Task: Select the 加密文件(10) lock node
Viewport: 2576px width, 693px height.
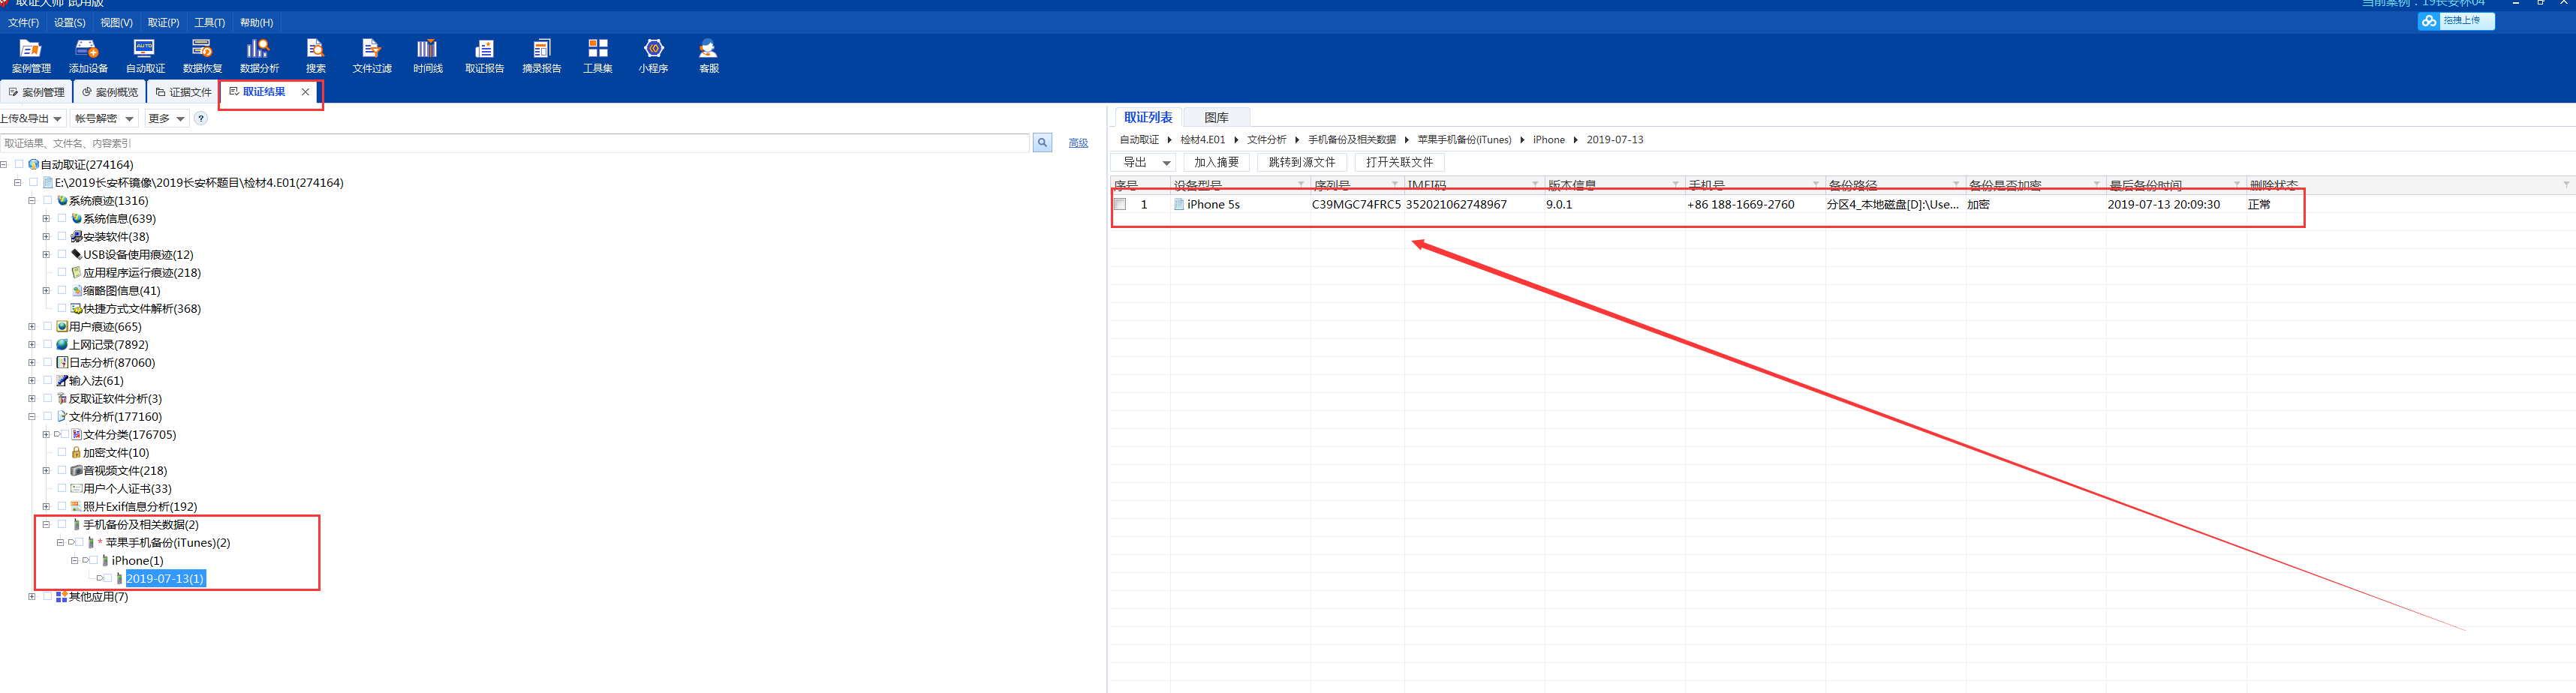Action: [116, 452]
